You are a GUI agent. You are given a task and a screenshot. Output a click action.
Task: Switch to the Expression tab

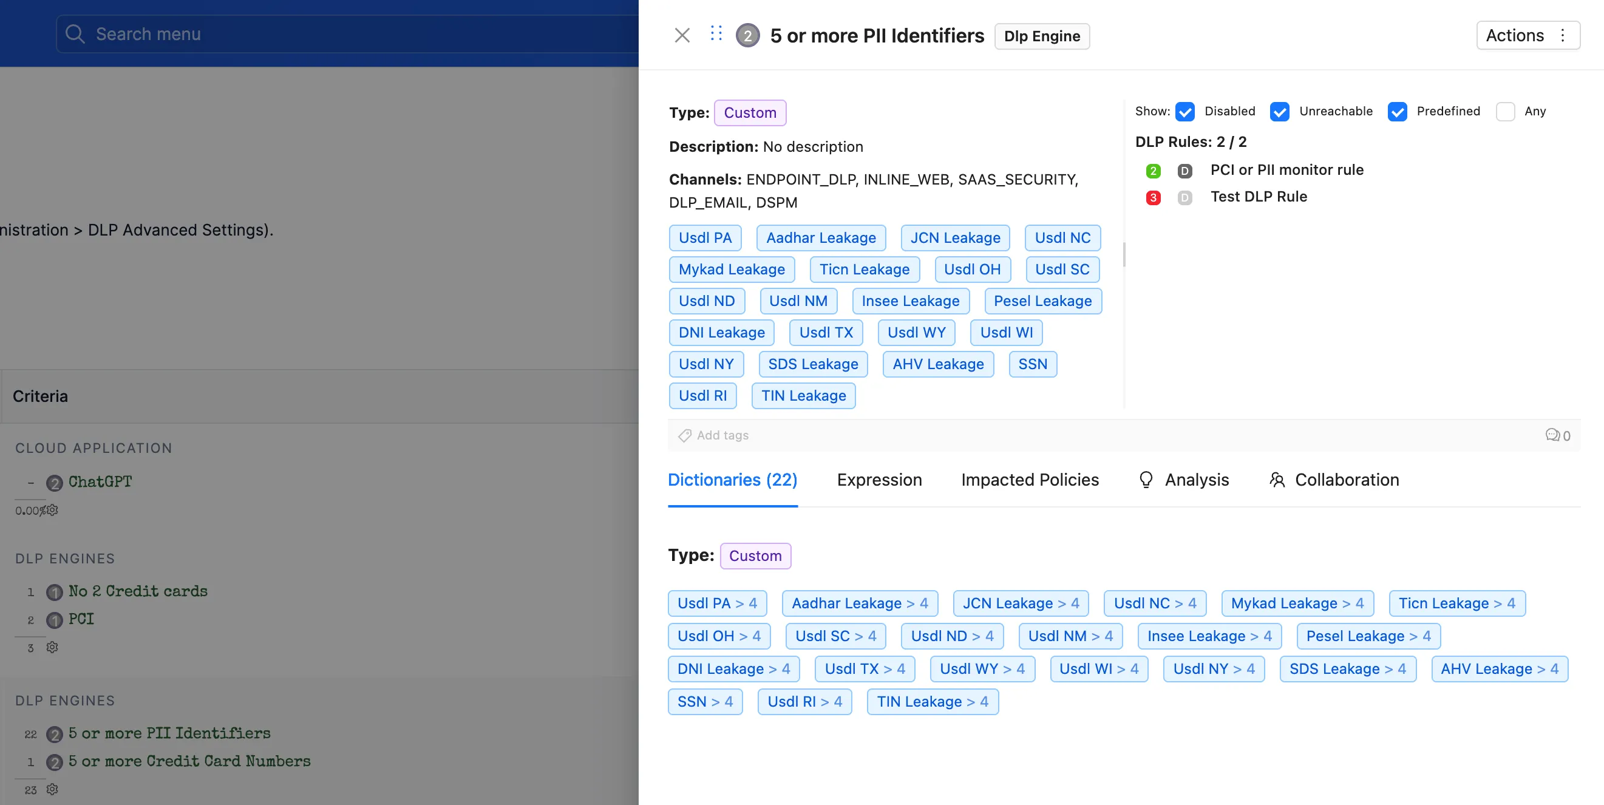879,480
